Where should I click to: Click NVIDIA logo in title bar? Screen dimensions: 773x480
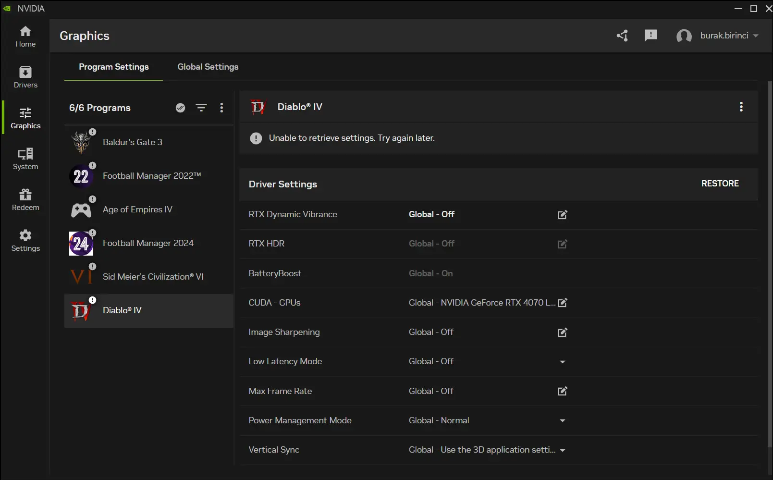(7, 9)
